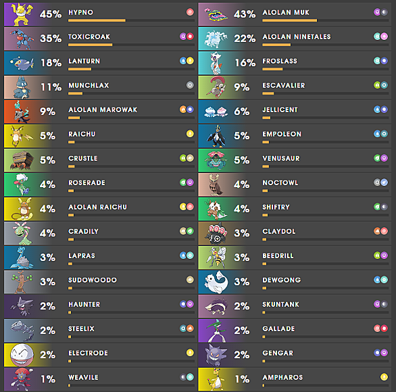Click Raichu's yellow electric type icon

[x=190, y=134]
